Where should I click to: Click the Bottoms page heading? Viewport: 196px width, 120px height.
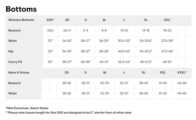pyautogui.click(x=21, y=9)
